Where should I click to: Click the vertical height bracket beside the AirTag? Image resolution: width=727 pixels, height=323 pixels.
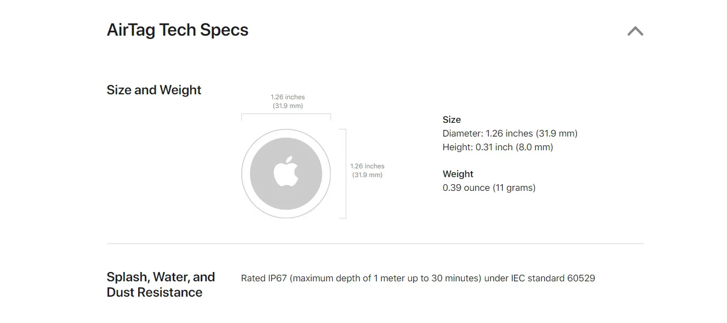345,173
